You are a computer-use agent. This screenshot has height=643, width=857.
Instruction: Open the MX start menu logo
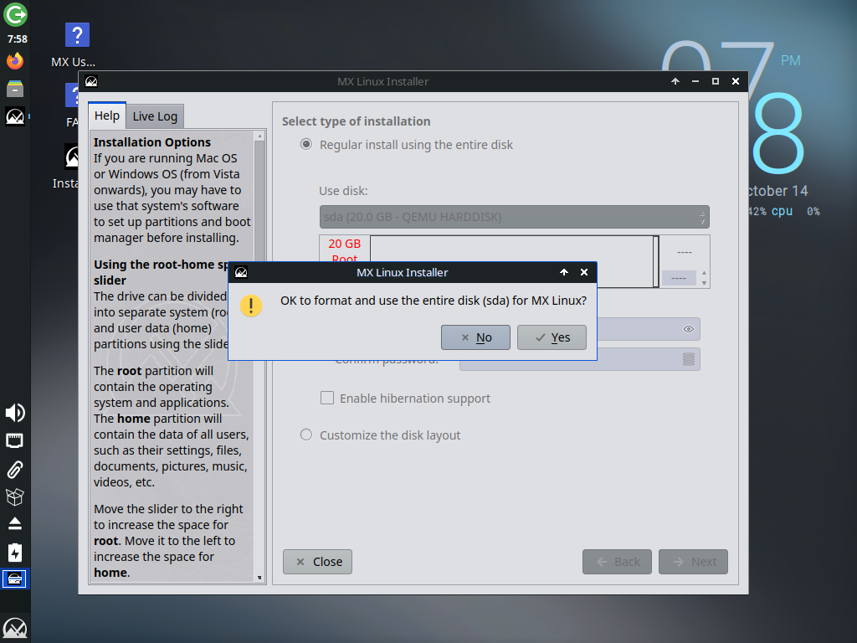click(x=15, y=628)
